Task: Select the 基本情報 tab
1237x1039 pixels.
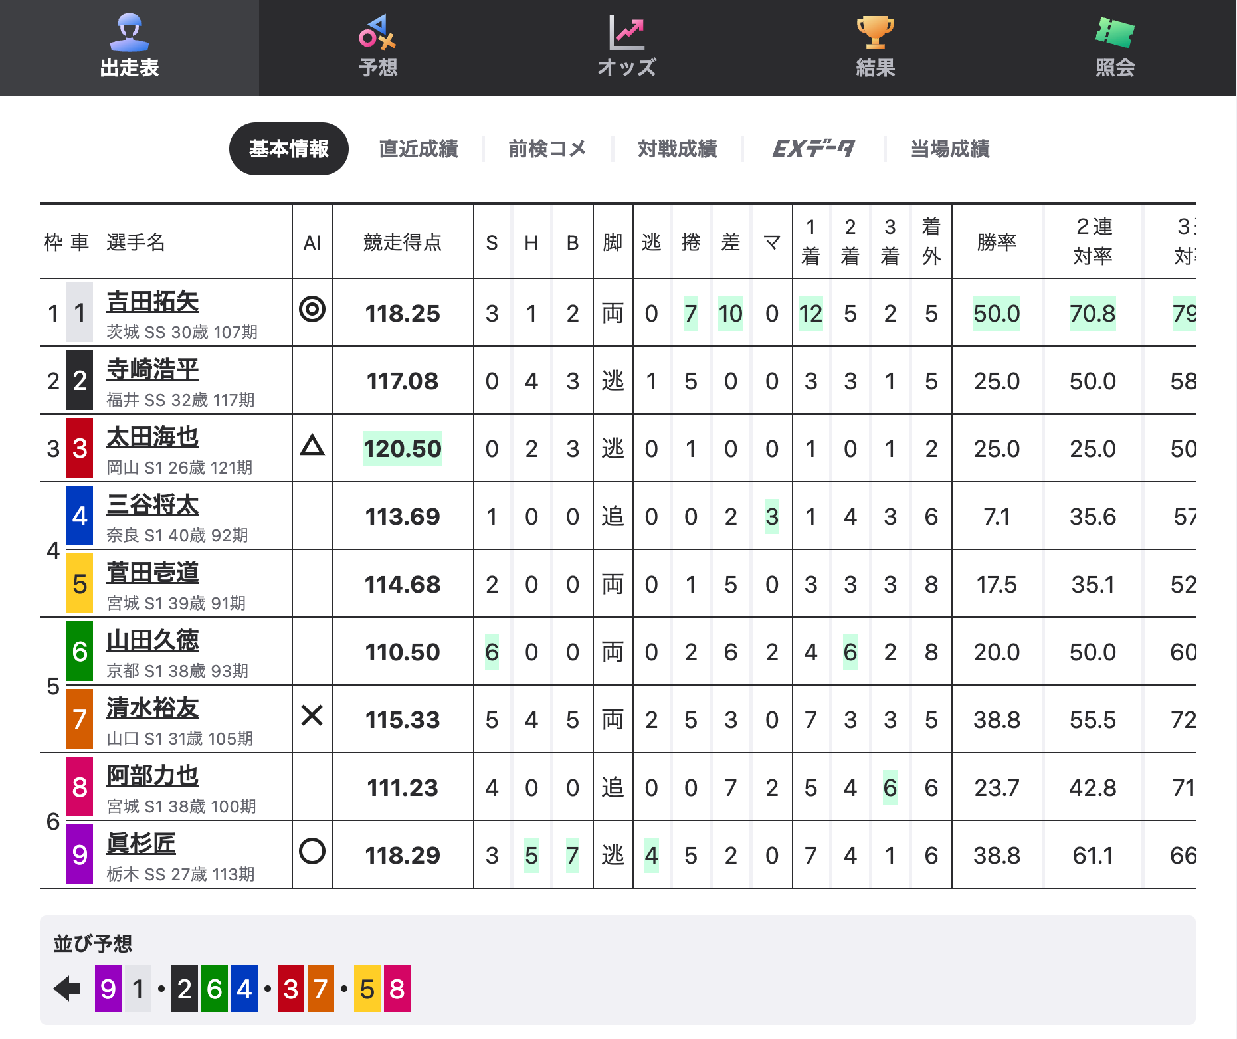Action: [289, 149]
